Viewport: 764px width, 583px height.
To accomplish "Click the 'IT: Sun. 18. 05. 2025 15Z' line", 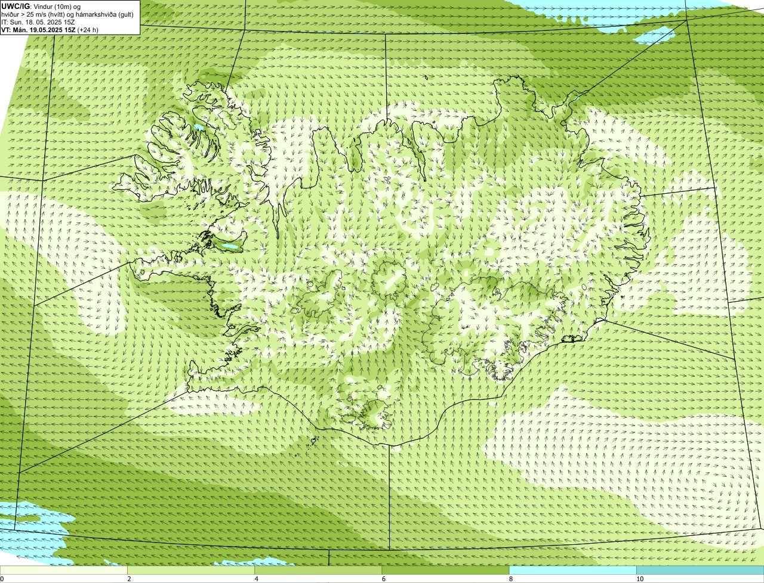I will pos(38,21).
